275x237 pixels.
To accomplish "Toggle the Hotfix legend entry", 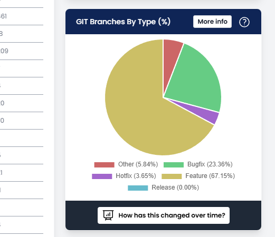I will (124, 176).
